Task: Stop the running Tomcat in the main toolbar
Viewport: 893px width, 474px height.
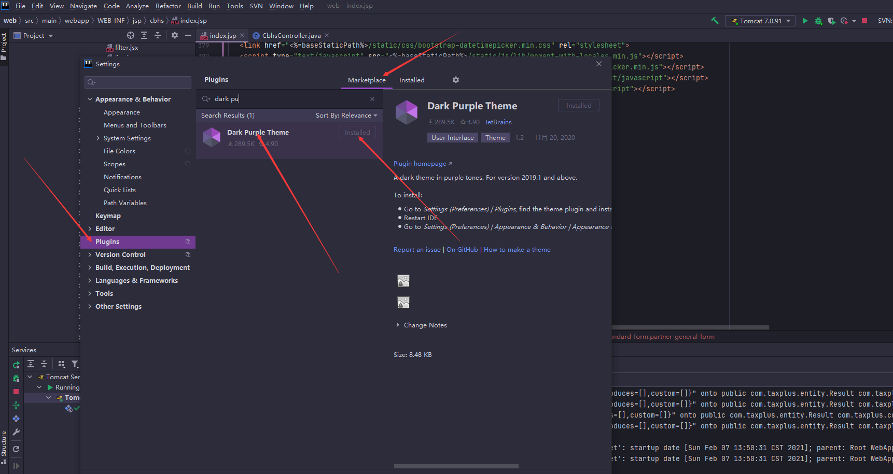Action: pos(864,21)
